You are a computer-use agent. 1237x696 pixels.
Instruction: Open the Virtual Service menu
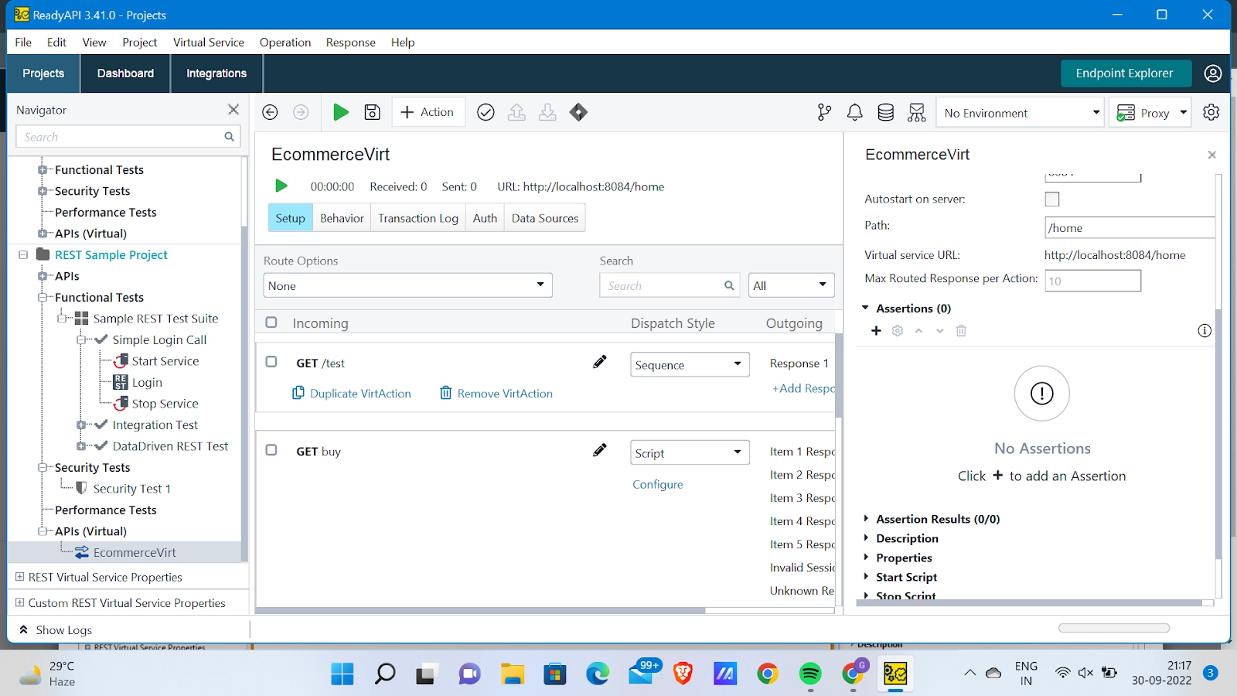(208, 43)
